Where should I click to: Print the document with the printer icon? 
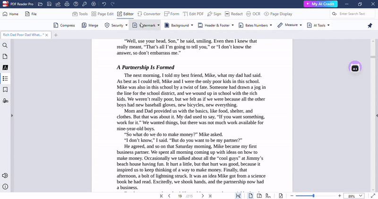[67, 4]
